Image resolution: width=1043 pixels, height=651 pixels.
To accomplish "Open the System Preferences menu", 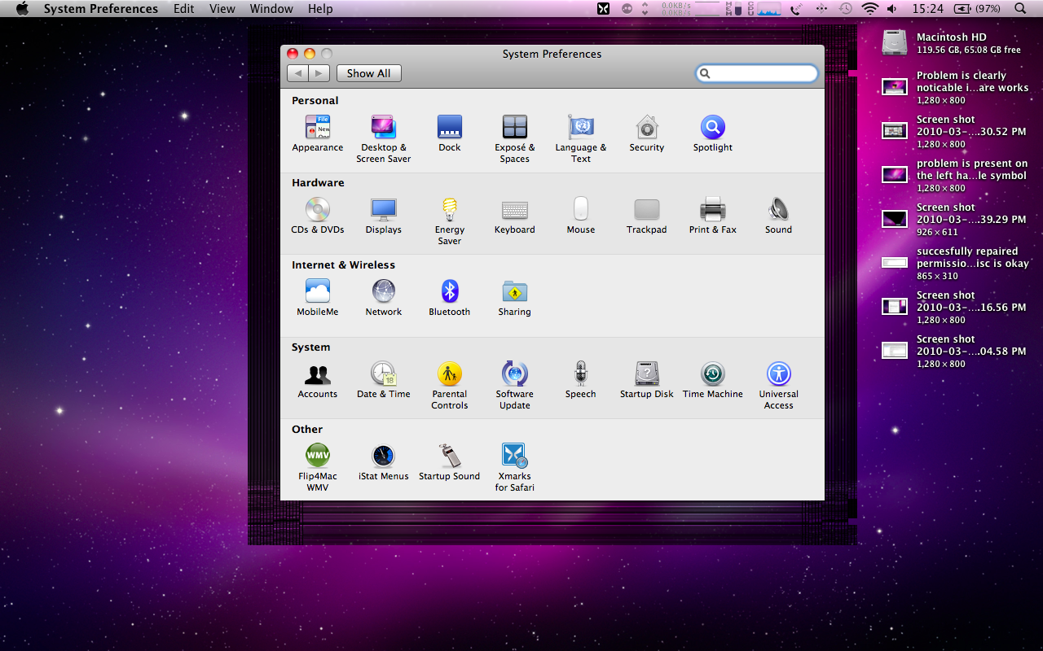I will coord(101,9).
